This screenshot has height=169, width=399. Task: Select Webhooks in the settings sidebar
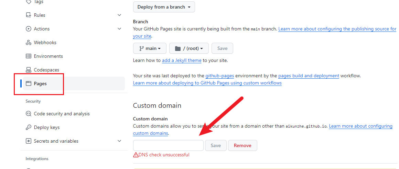tap(45, 42)
